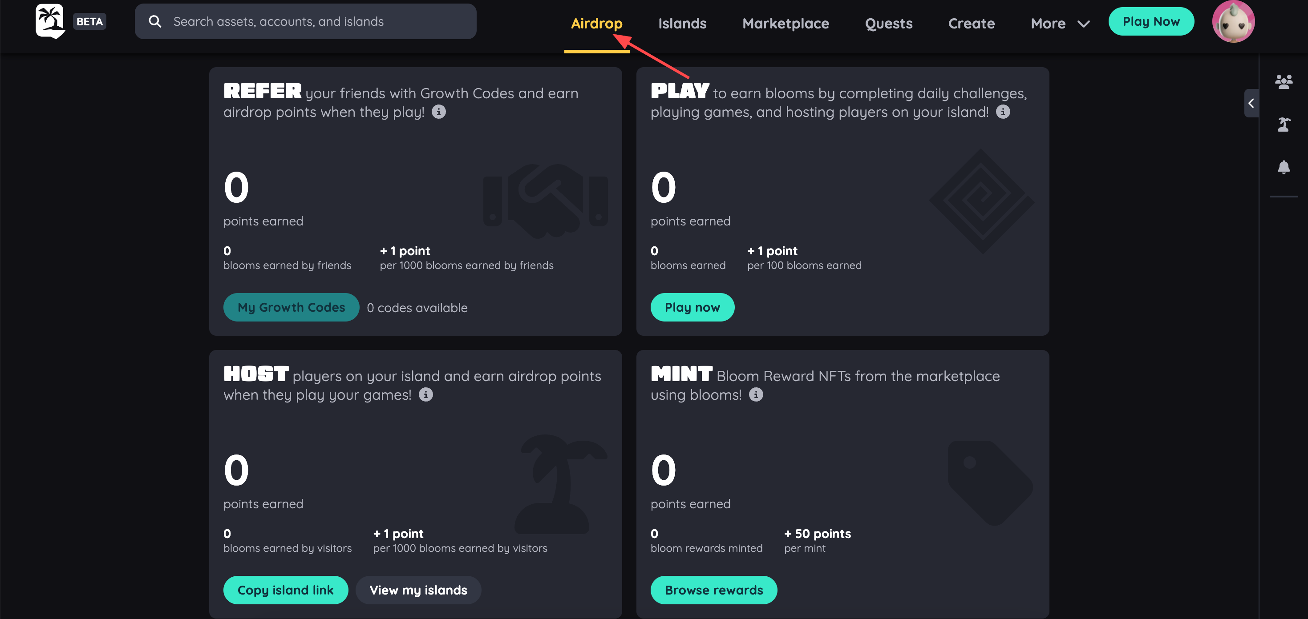Go to the Quests tab
1308x619 pixels.
888,23
